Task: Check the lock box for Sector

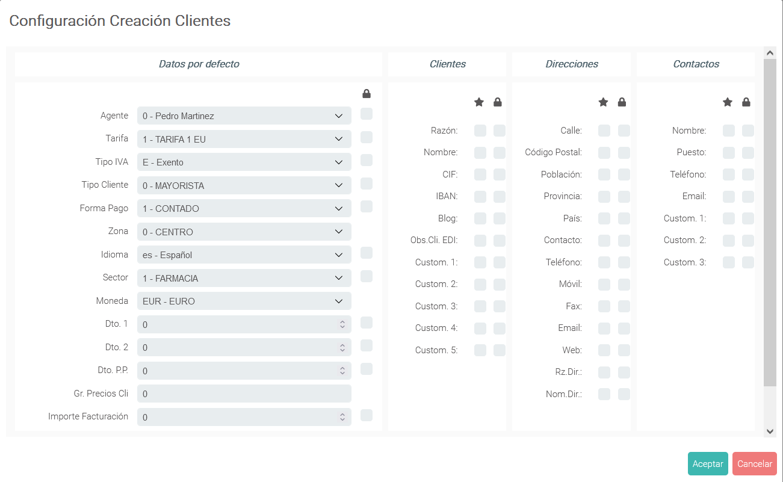Action: 367,276
